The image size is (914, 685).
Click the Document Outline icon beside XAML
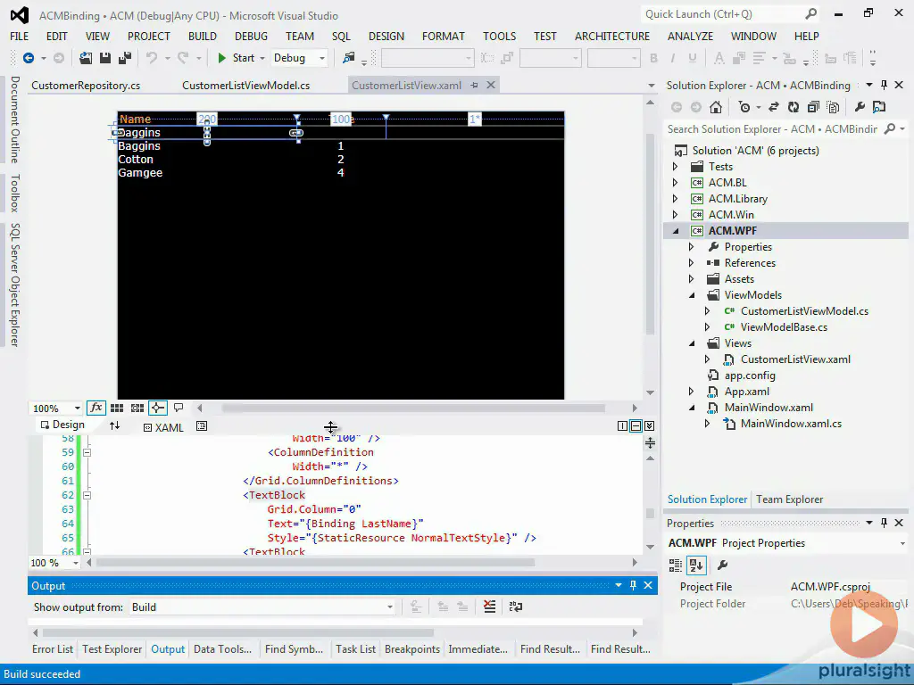(x=202, y=426)
